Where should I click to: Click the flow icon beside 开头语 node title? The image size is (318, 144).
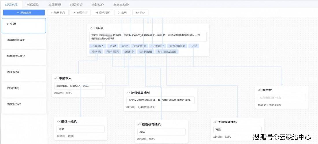point(91,28)
